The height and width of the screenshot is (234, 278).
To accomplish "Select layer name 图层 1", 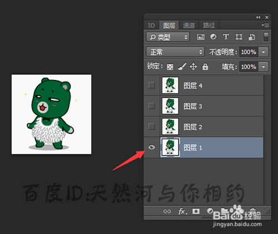I will [193, 147].
